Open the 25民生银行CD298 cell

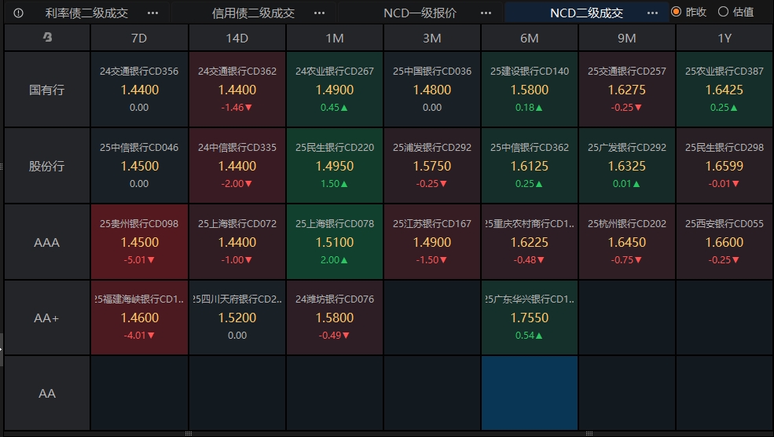(724, 165)
